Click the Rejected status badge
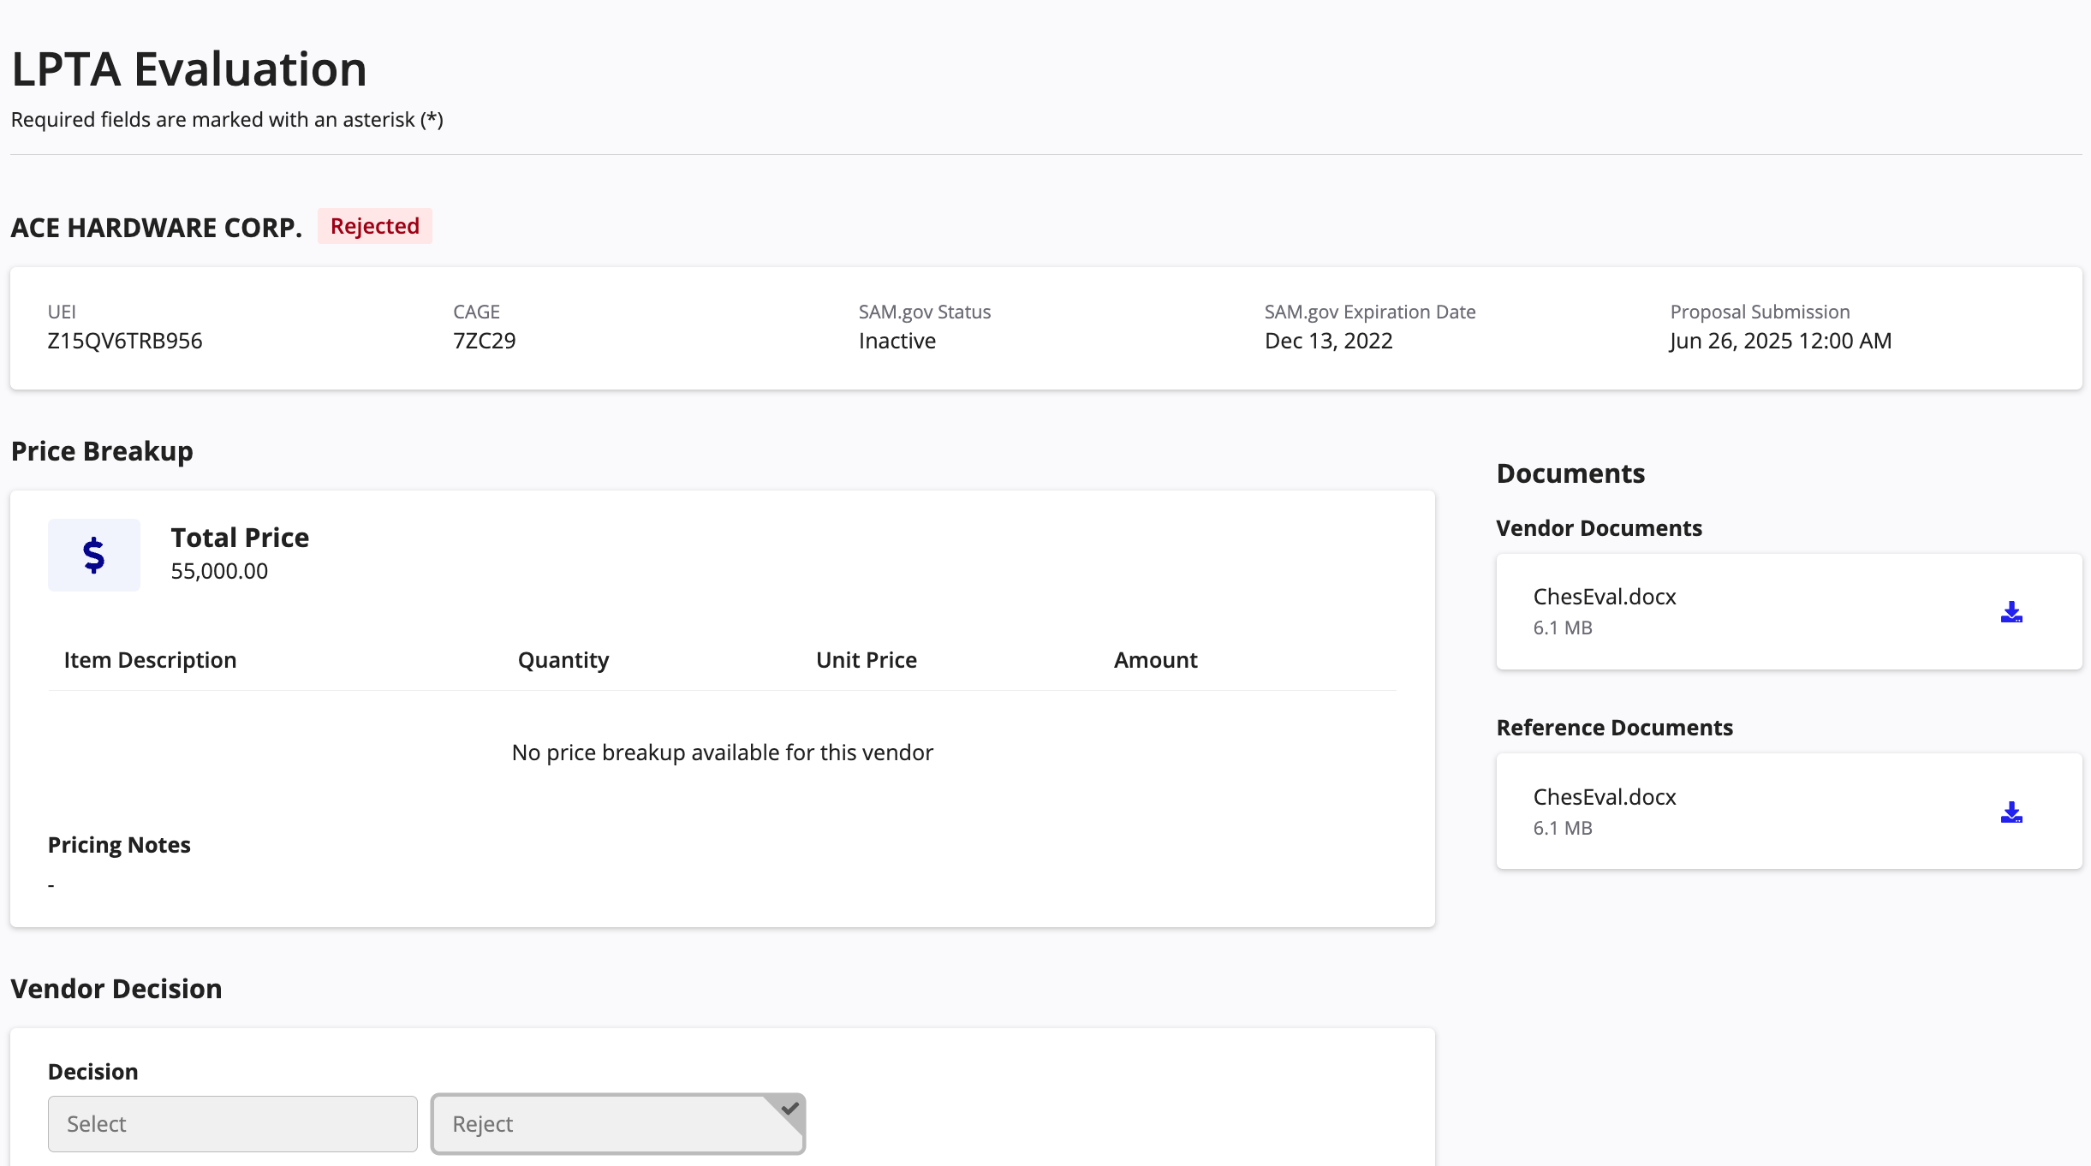This screenshot has height=1166, width=2091. coord(375,226)
